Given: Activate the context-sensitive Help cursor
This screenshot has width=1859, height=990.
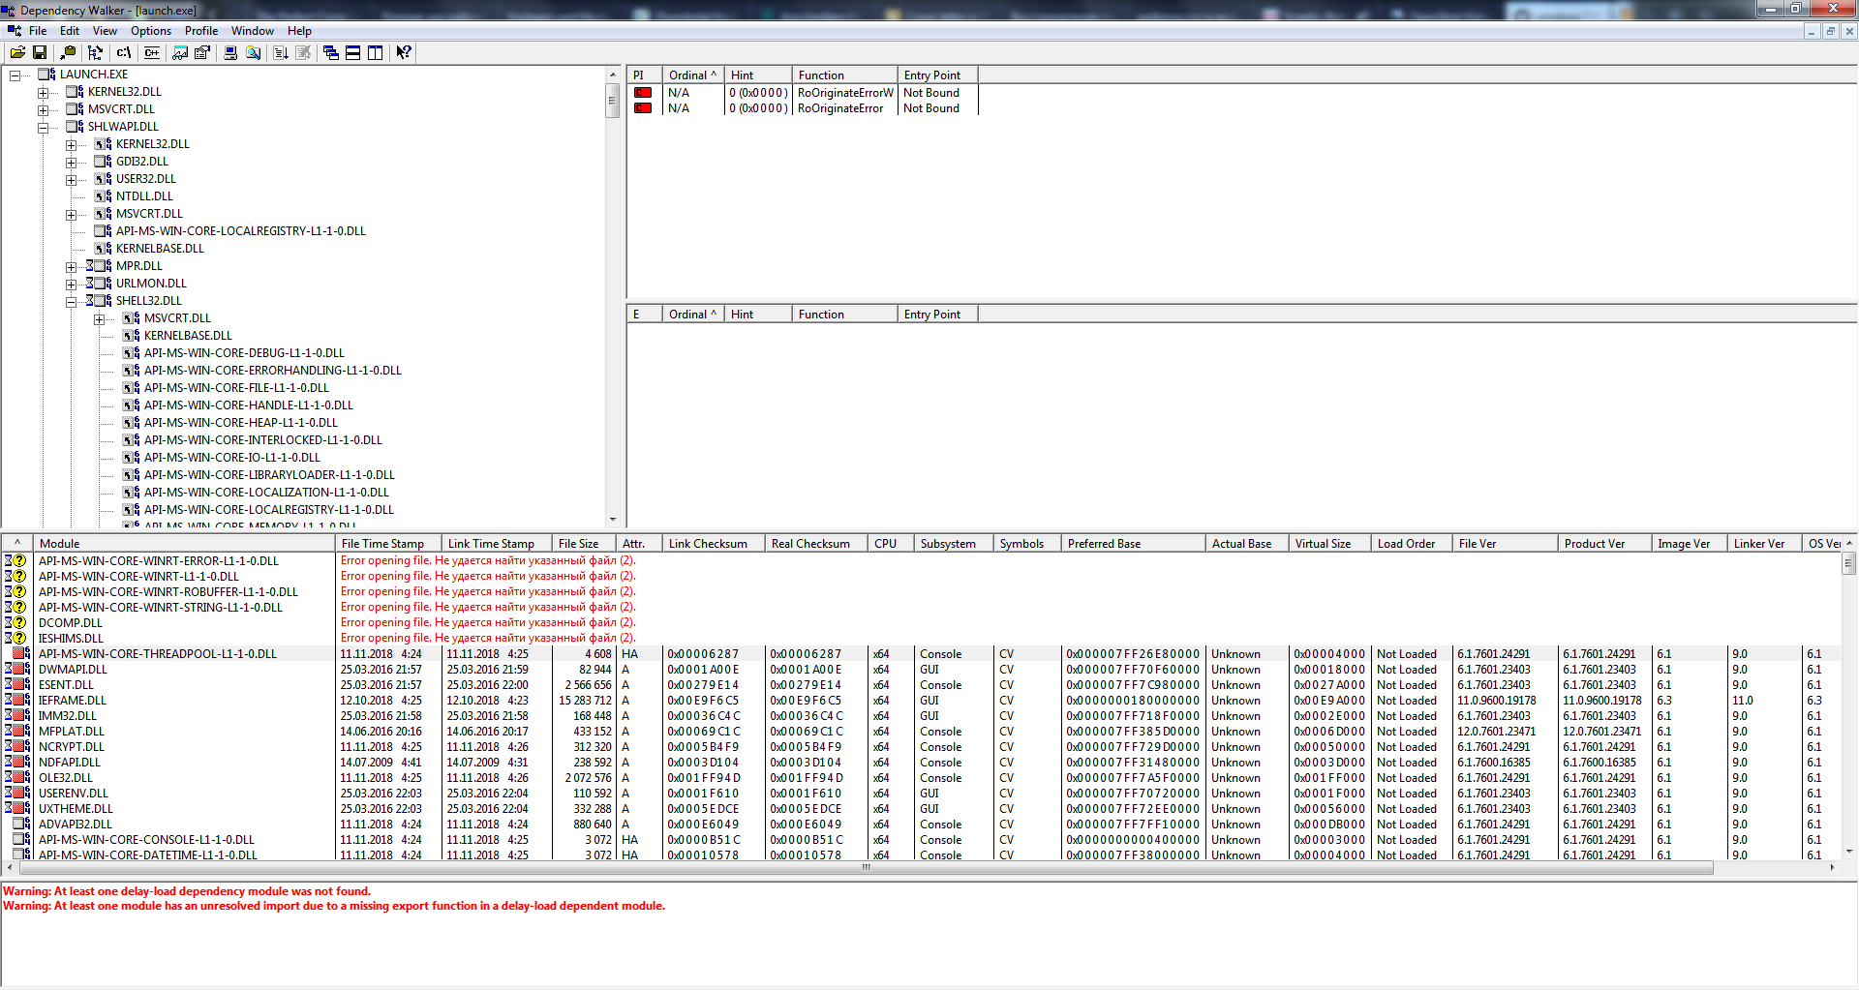Looking at the screenshot, I should click(404, 52).
